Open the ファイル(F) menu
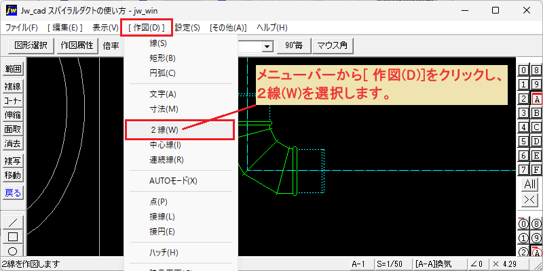This screenshot has width=543, height=271. [x=22, y=28]
